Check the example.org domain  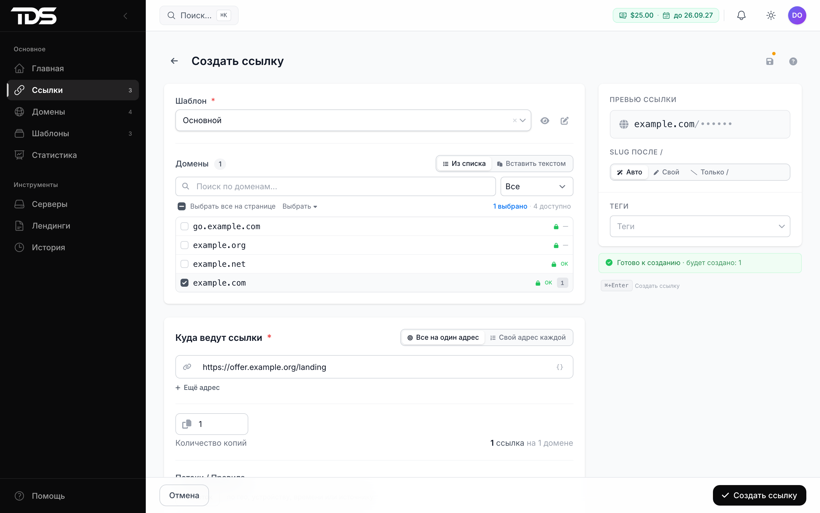point(184,245)
